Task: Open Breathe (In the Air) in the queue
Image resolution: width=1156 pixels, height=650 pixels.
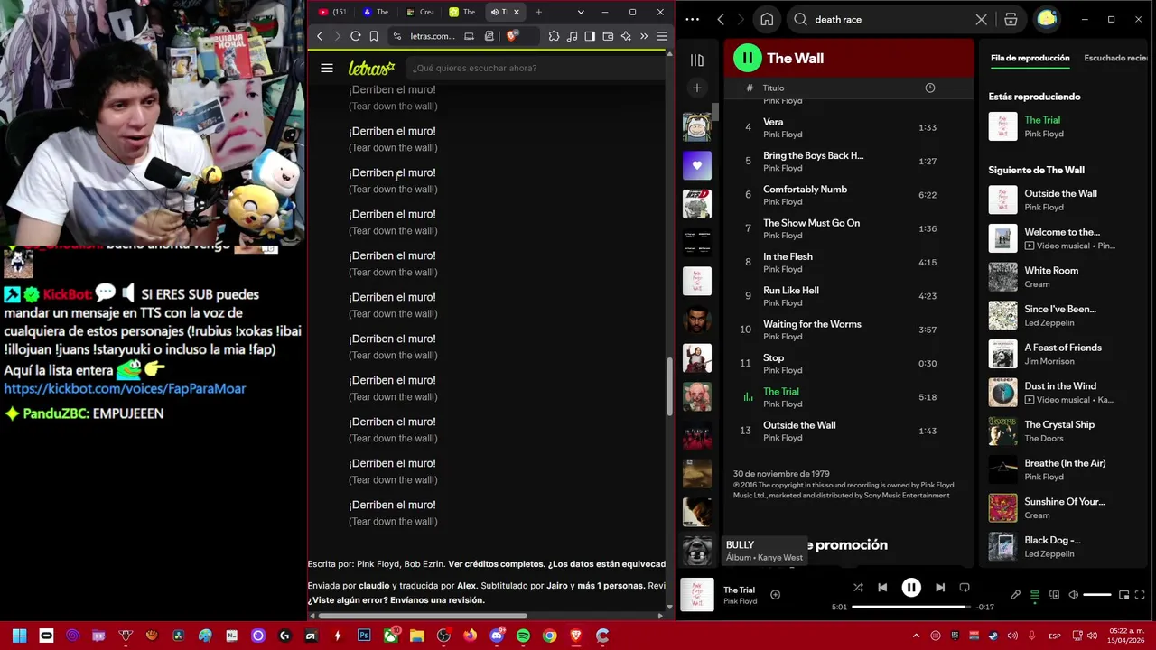Action: pos(1062,469)
